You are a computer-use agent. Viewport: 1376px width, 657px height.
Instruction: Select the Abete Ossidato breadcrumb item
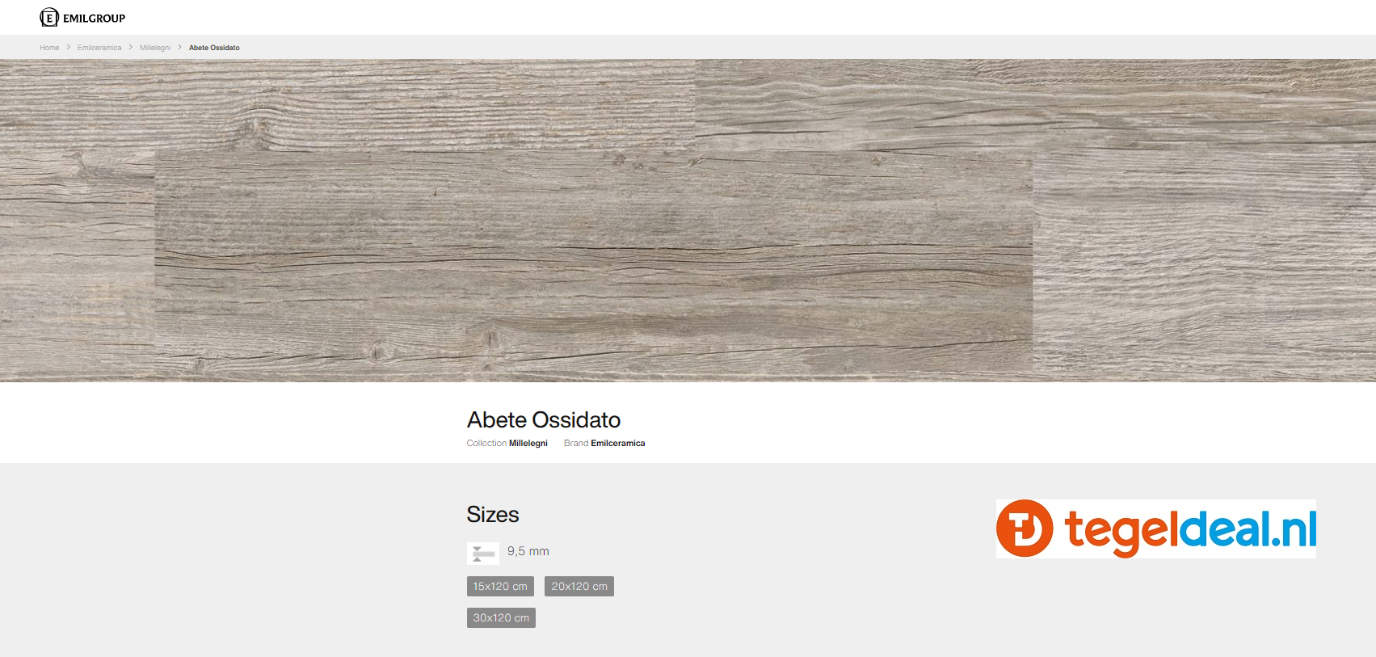pyautogui.click(x=214, y=48)
